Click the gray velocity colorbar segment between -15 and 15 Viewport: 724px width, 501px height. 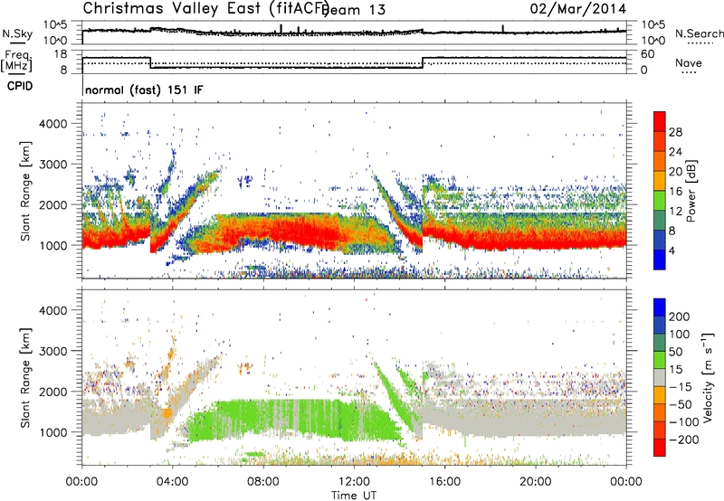[x=660, y=377]
